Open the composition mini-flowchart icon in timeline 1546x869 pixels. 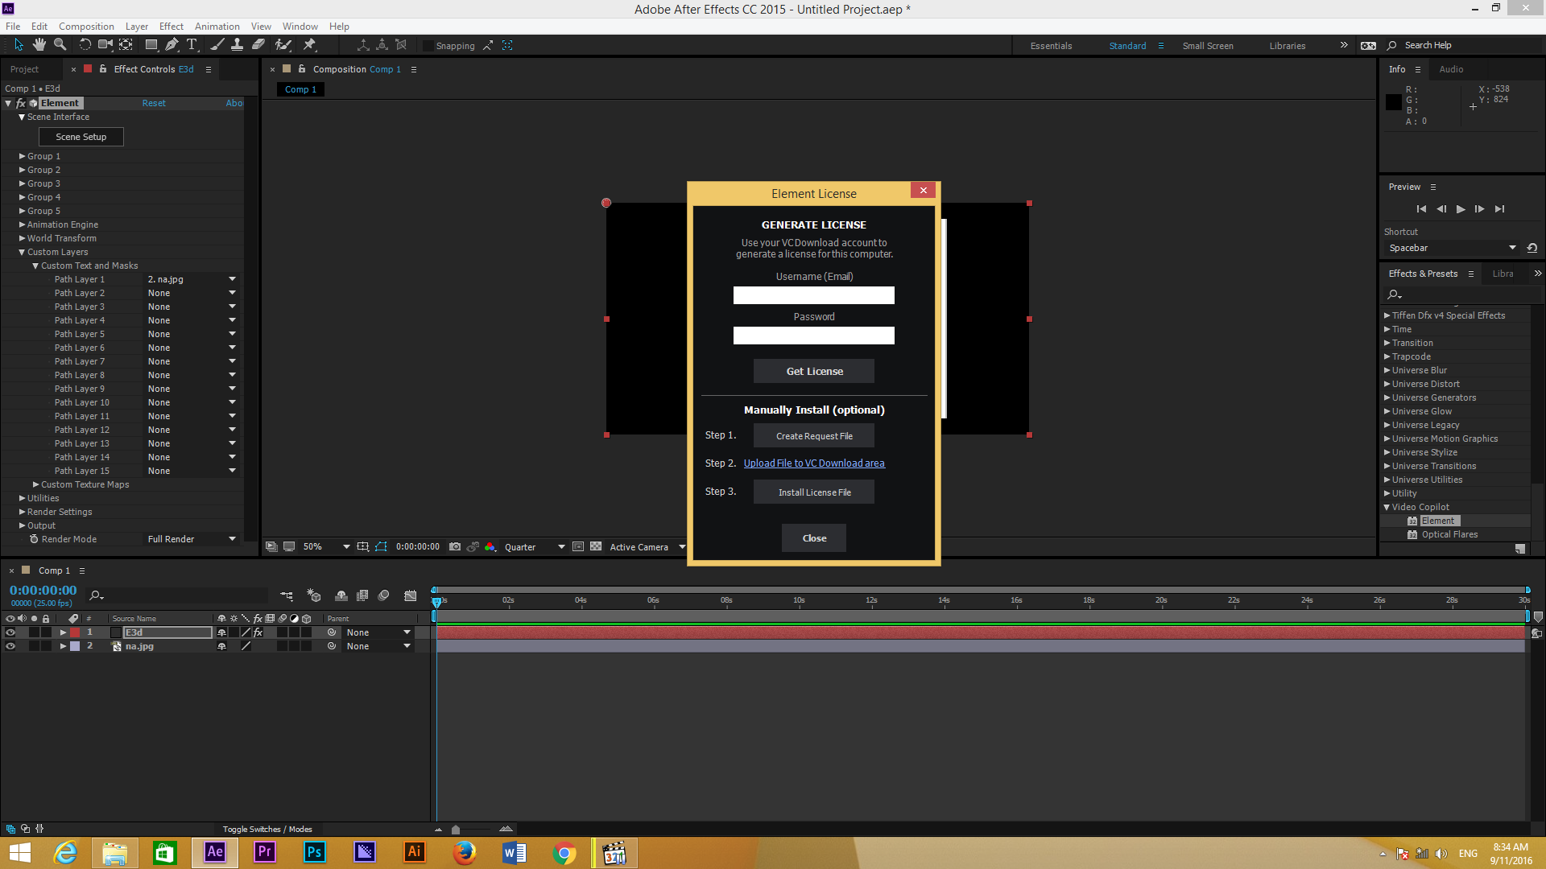[x=287, y=596]
